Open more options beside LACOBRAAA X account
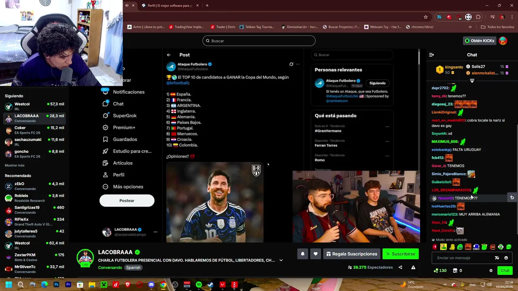The image size is (518, 291). [x=155, y=232]
